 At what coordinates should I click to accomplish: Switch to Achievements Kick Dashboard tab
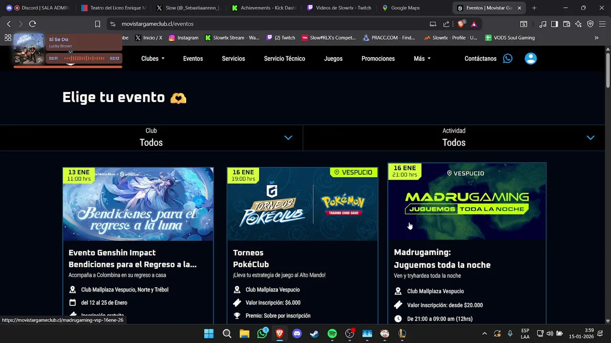tap(263, 8)
